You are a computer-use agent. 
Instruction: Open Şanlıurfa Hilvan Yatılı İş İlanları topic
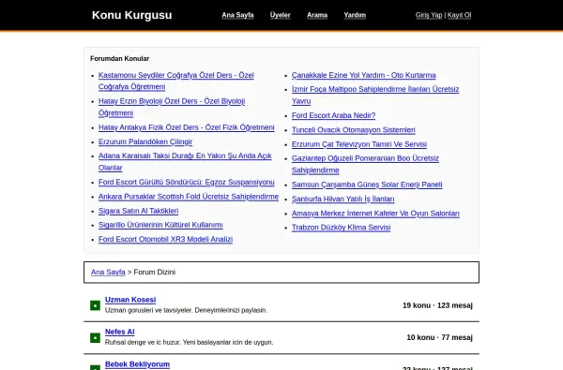click(x=342, y=199)
